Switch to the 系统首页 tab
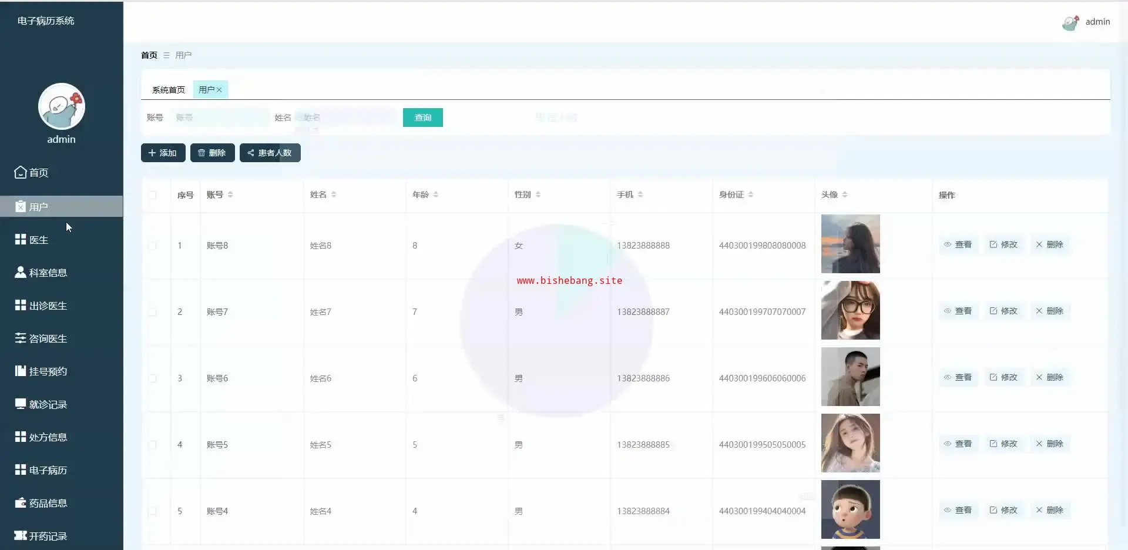The width and height of the screenshot is (1128, 550). point(168,90)
